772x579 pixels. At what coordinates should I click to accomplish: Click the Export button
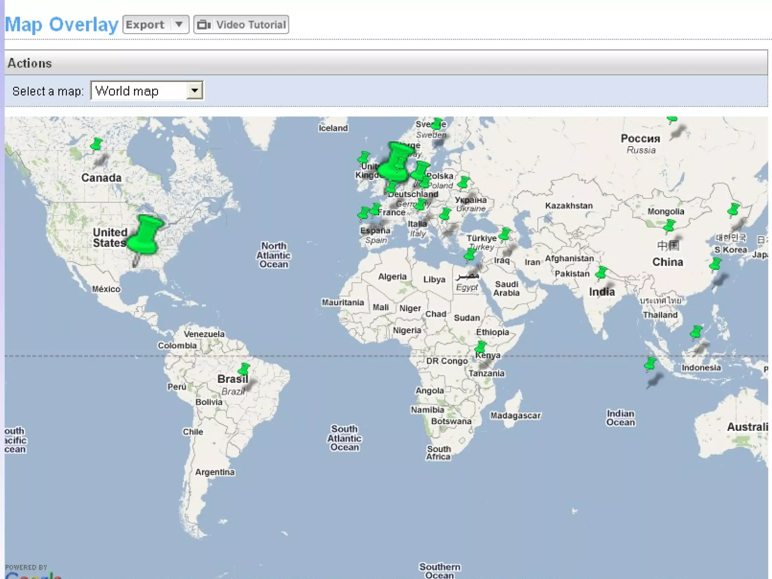coord(145,25)
